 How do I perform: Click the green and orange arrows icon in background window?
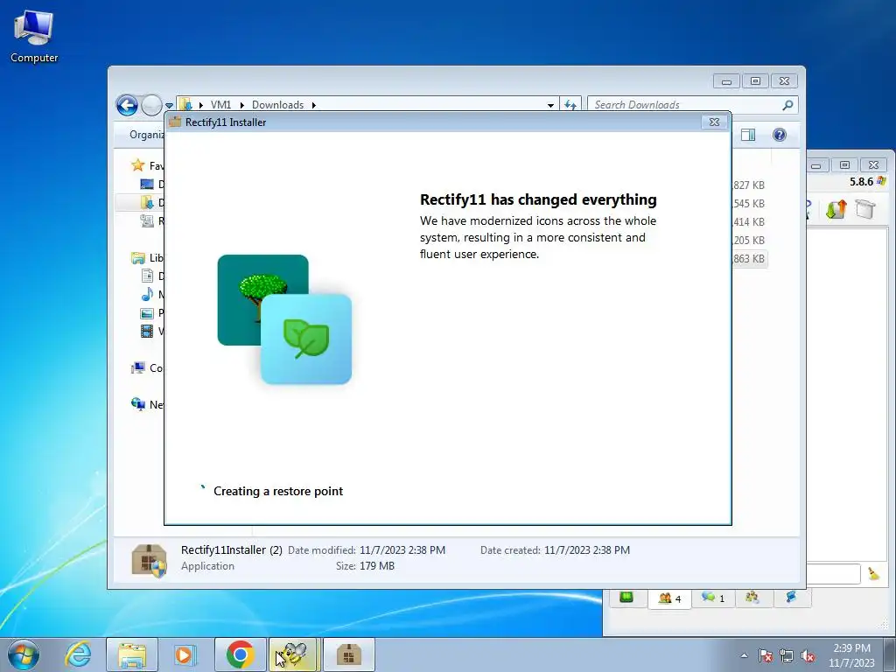point(836,209)
